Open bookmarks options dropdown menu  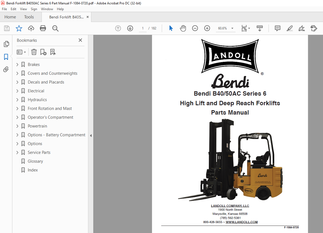pos(21,52)
